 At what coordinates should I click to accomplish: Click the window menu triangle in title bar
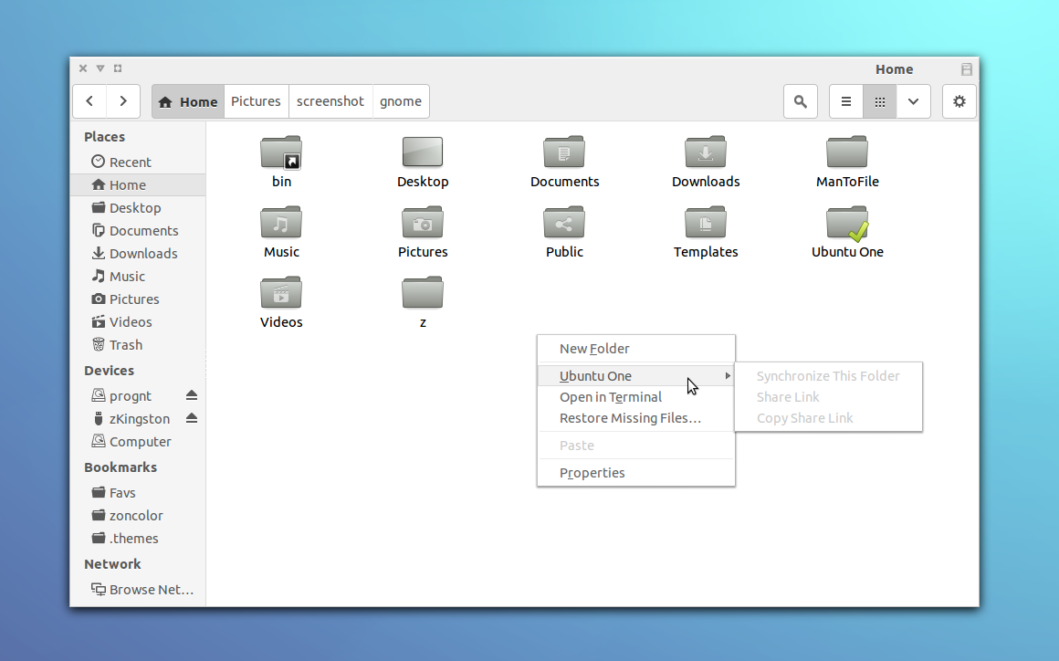[x=100, y=68]
